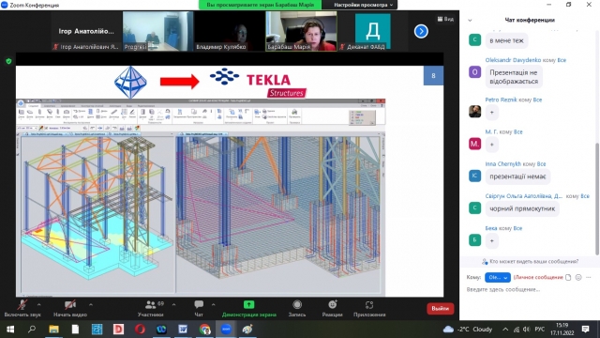Viewport: 600px width, 338px height.
Task: Attach a file in chat
Action: pyautogui.click(x=568, y=277)
